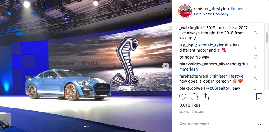The width and height of the screenshot is (269, 132).
Task: Open sinister_lifestyle profile avatar
Action: 185,11
